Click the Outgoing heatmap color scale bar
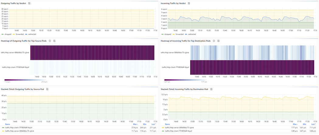Viewport: 319px width, 135px height. [x=26, y=80]
